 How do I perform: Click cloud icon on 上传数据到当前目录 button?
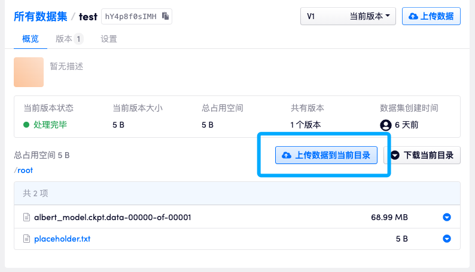pos(287,155)
